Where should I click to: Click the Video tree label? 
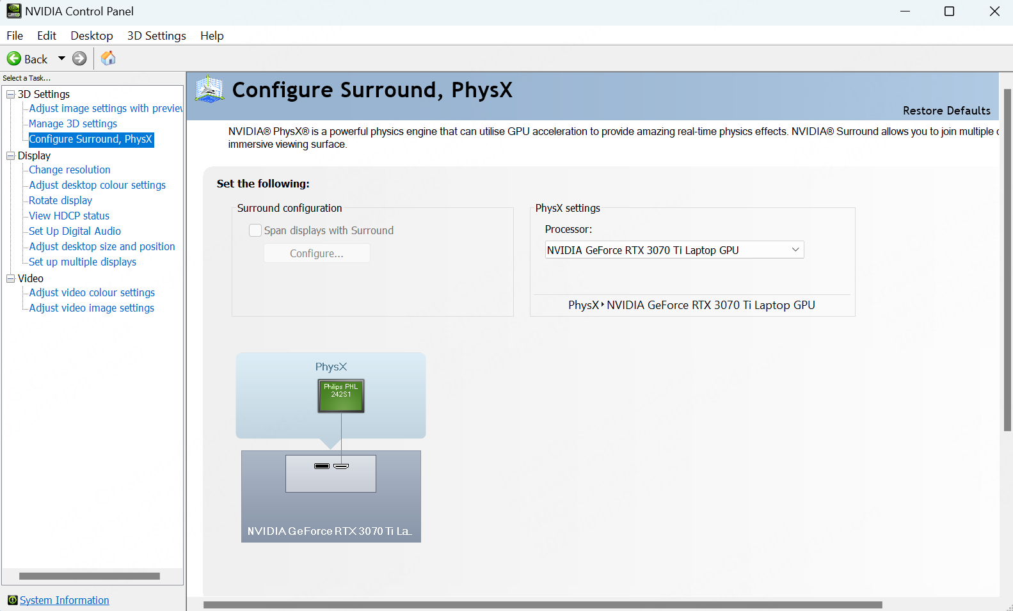click(31, 278)
